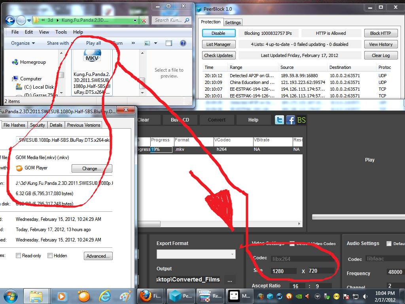The width and height of the screenshot is (405, 304).
Task: Toggle the Default Video Codec checkbox
Action: click(292, 243)
